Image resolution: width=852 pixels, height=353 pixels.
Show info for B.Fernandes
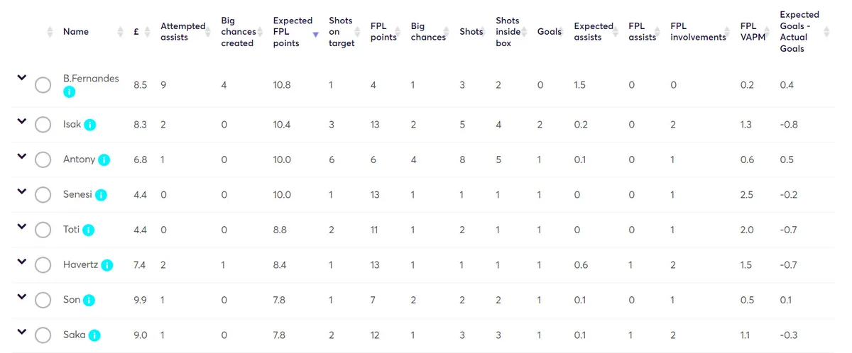point(69,92)
